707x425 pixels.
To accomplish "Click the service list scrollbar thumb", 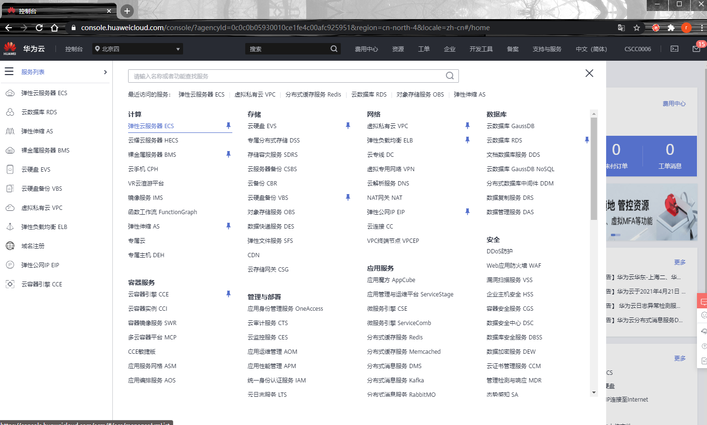I will click(594, 168).
